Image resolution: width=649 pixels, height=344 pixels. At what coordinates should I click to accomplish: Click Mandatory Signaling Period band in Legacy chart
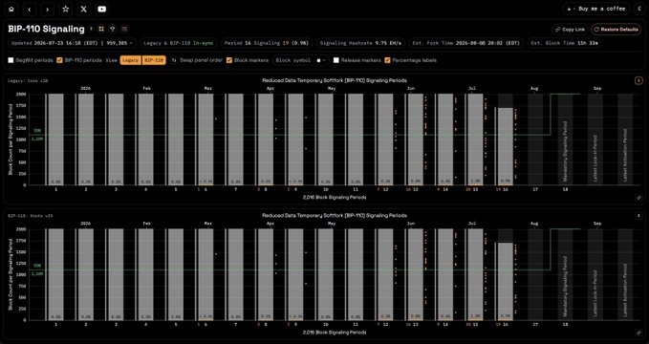(565, 140)
